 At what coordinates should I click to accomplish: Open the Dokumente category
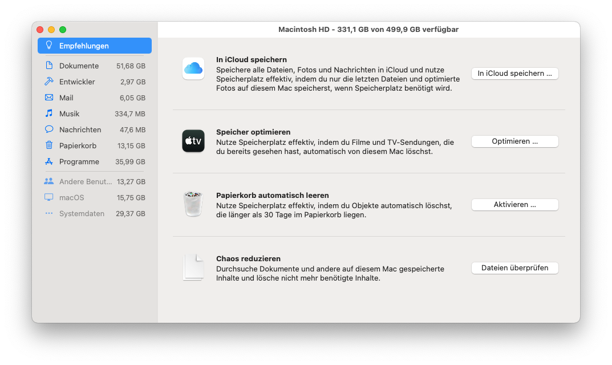coord(95,66)
